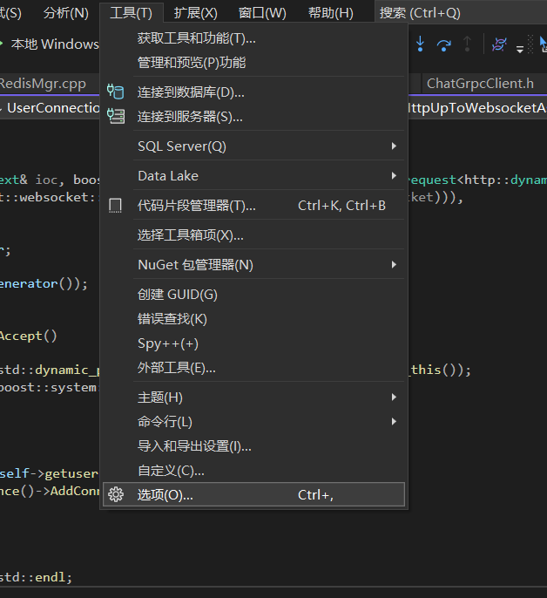Click the Accept() code text
Screen dimensions: 547x598
(x=28, y=336)
